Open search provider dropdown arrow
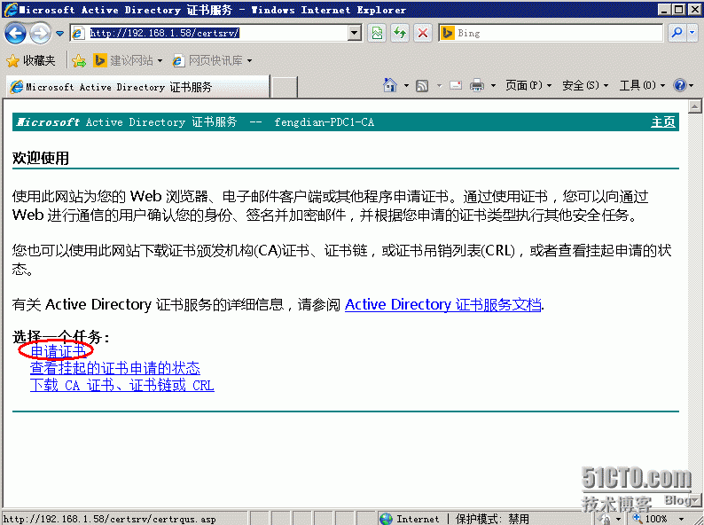Screen dimensions: 704x525 point(692,33)
